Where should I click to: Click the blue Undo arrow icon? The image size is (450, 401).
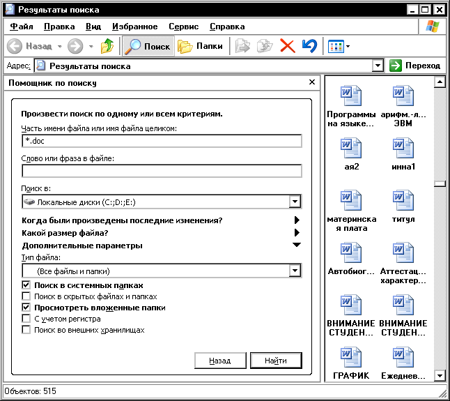310,46
